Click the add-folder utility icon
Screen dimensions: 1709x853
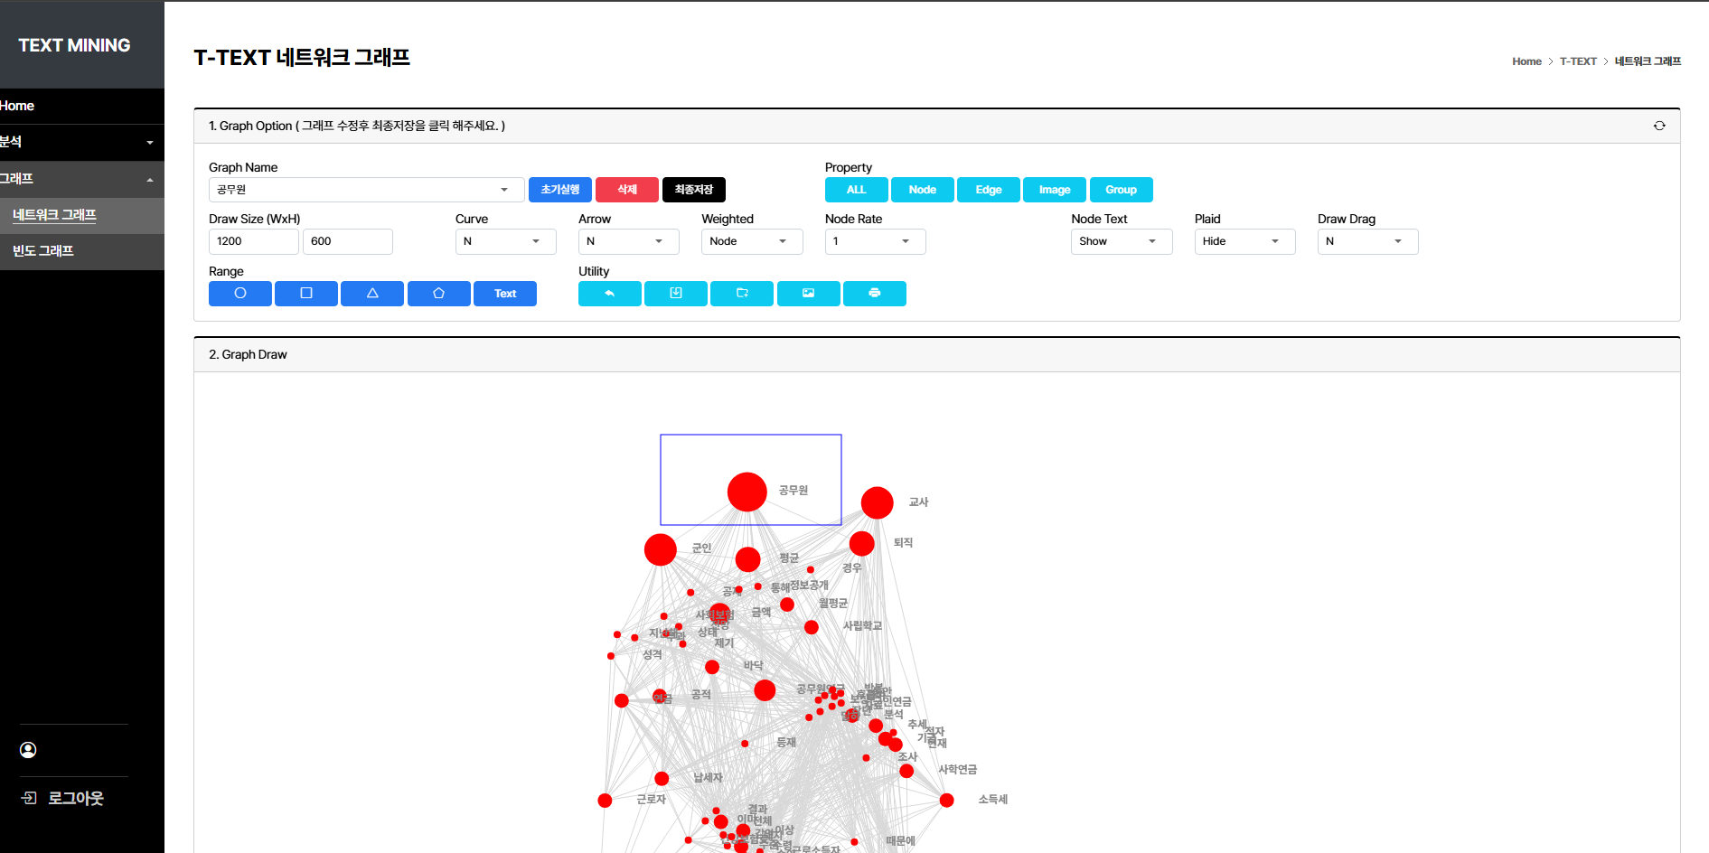coord(742,294)
